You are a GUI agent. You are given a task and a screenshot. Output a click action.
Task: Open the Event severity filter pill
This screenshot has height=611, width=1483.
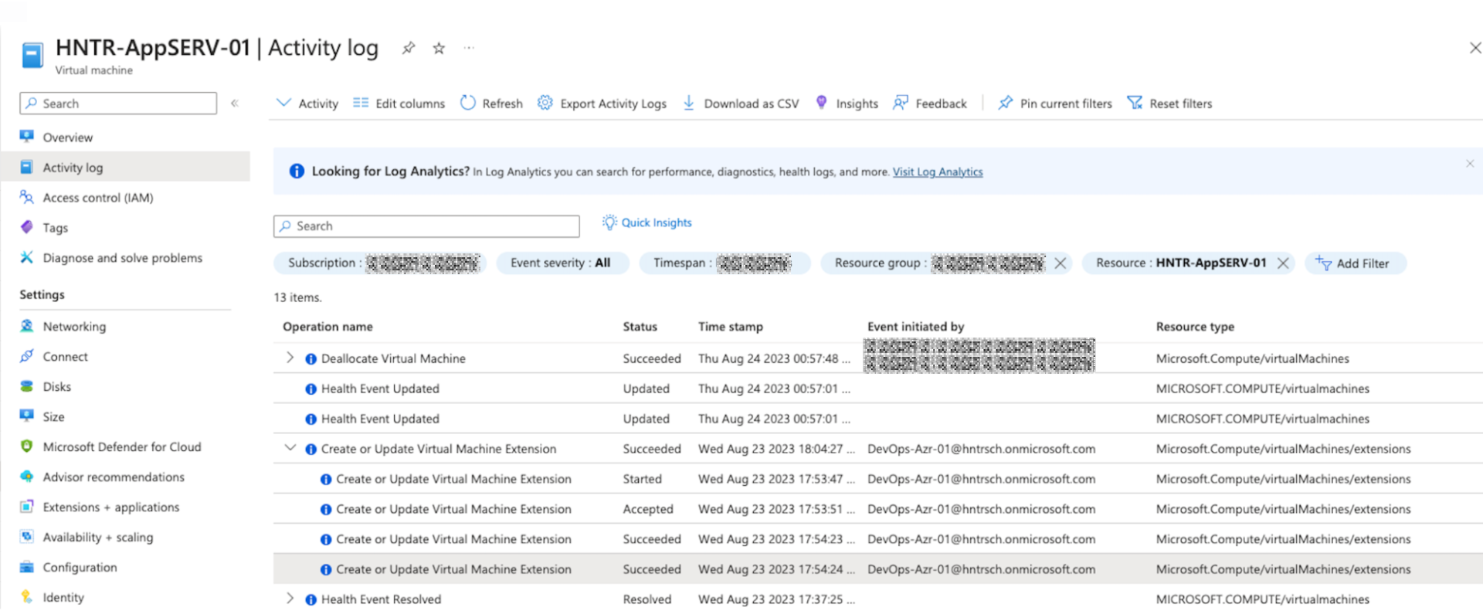pyautogui.click(x=562, y=263)
